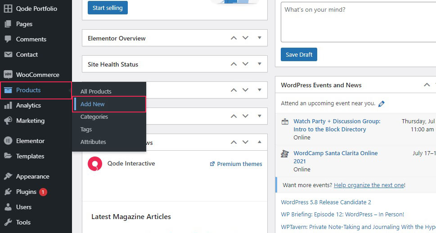Click the pencil icon to edit event location

(x=382, y=104)
